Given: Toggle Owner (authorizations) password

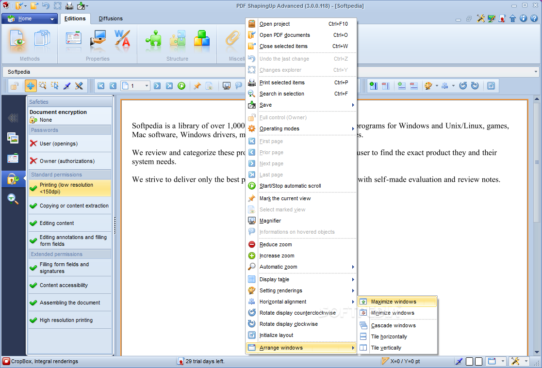Looking at the screenshot, I should (x=70, y=161).
